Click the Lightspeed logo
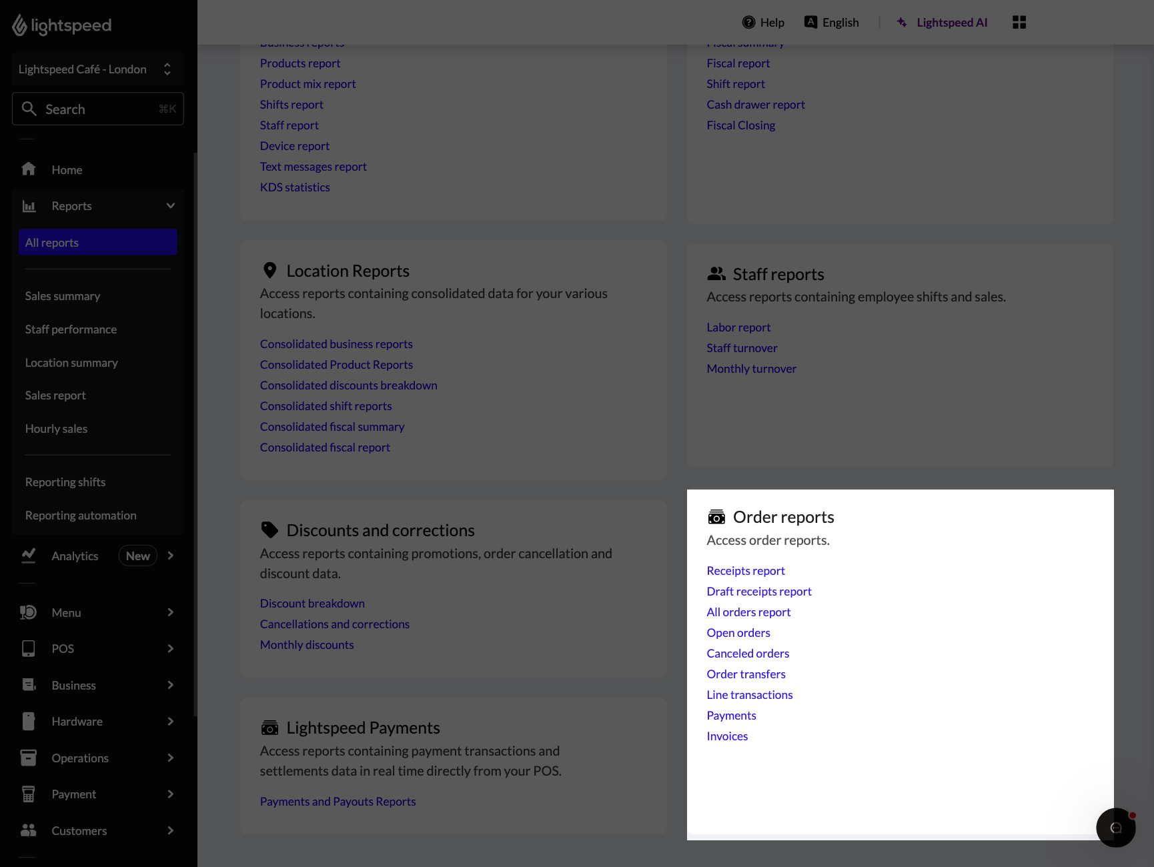Screen dimensions: 1154x867 click(x=61, y=25)
